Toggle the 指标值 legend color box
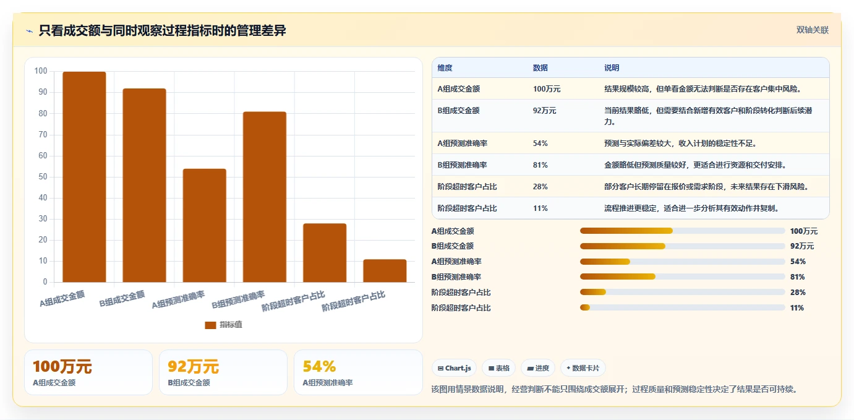 pyautogui.click(x=210, y=325)
